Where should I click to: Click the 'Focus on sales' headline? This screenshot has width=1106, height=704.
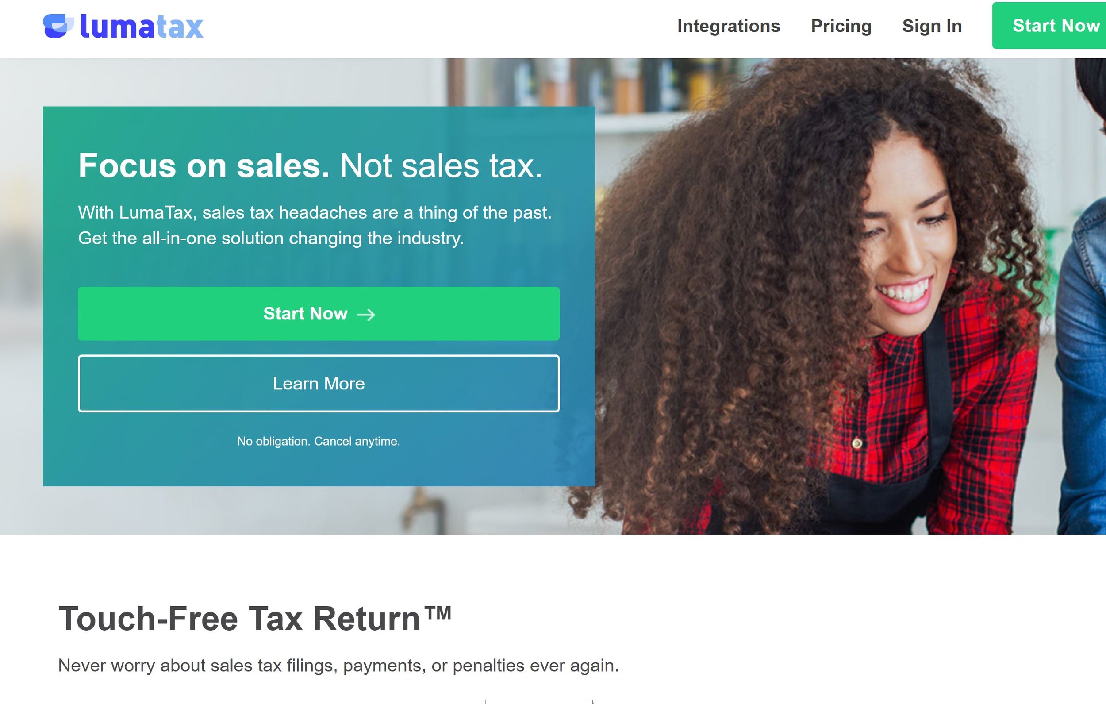[x=311, y=165]
